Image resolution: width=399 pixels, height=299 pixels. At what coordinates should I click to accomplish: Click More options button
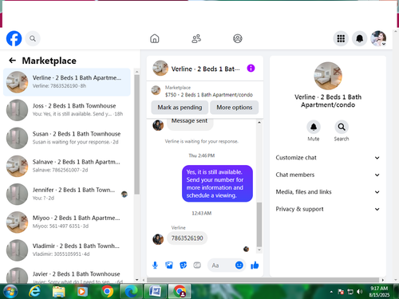point(235,108)
